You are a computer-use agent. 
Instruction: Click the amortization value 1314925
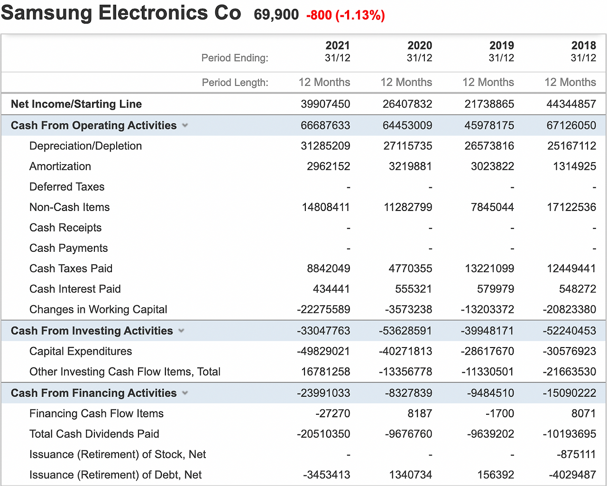[x=574, y=166]
